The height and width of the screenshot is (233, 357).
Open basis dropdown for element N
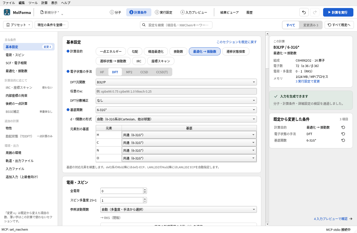pos(189,150)
